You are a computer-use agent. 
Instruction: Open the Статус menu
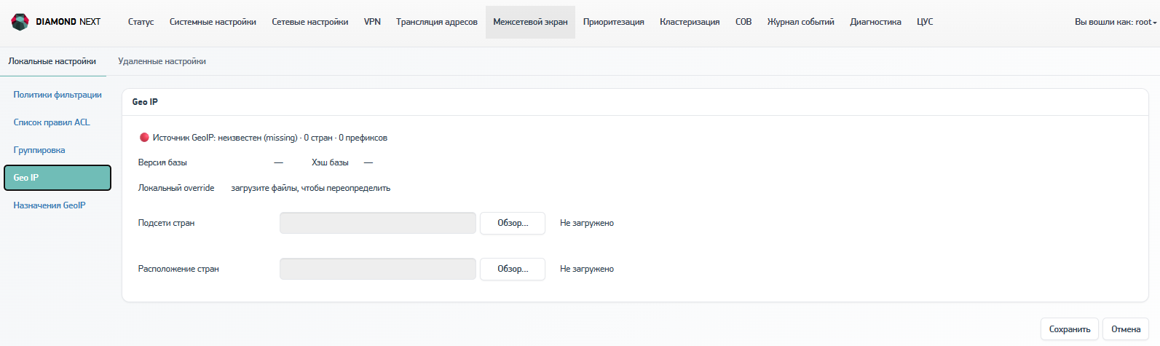pos(141,22)
